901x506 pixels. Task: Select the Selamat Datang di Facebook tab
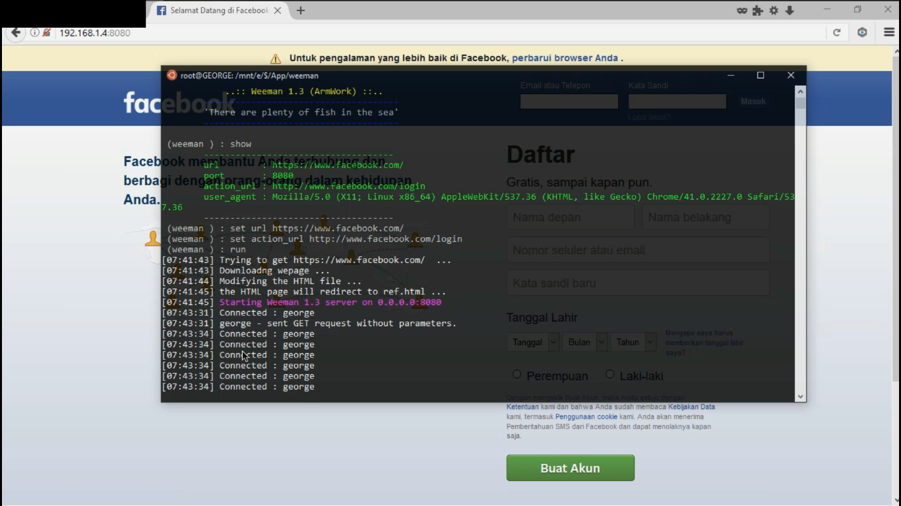pyautogui.click(x=219, y=11)
